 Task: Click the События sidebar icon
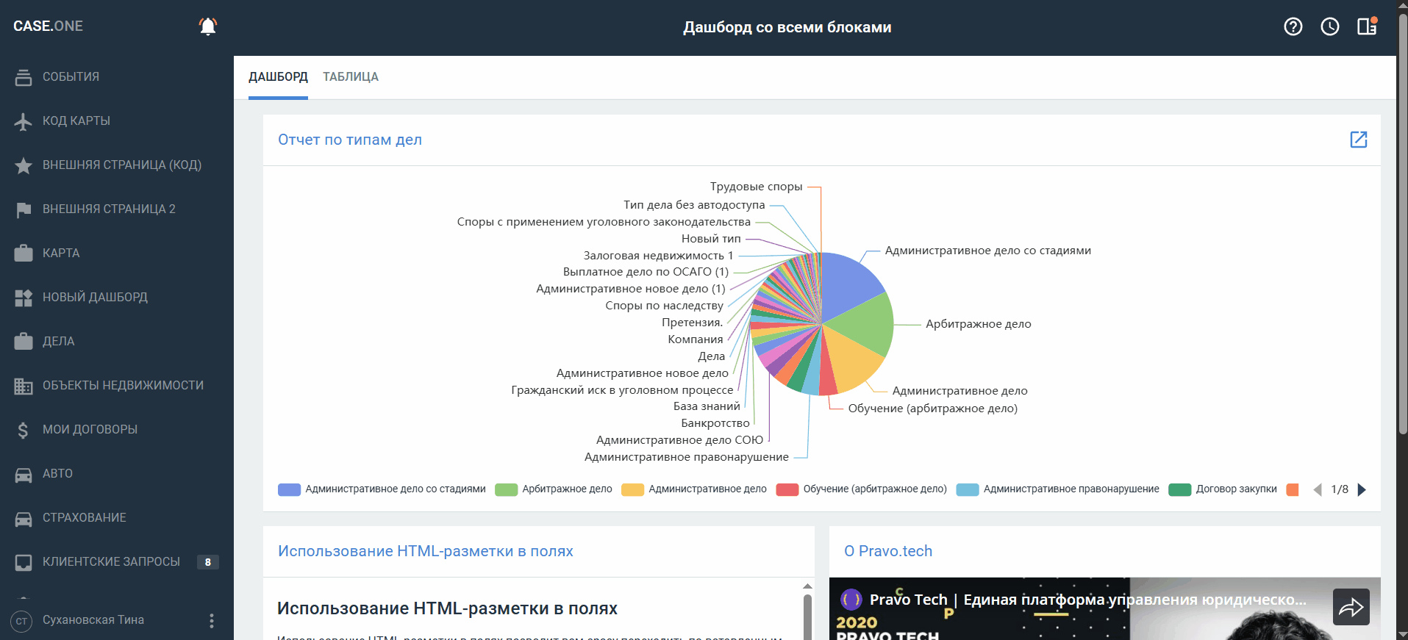coord(24,77)
